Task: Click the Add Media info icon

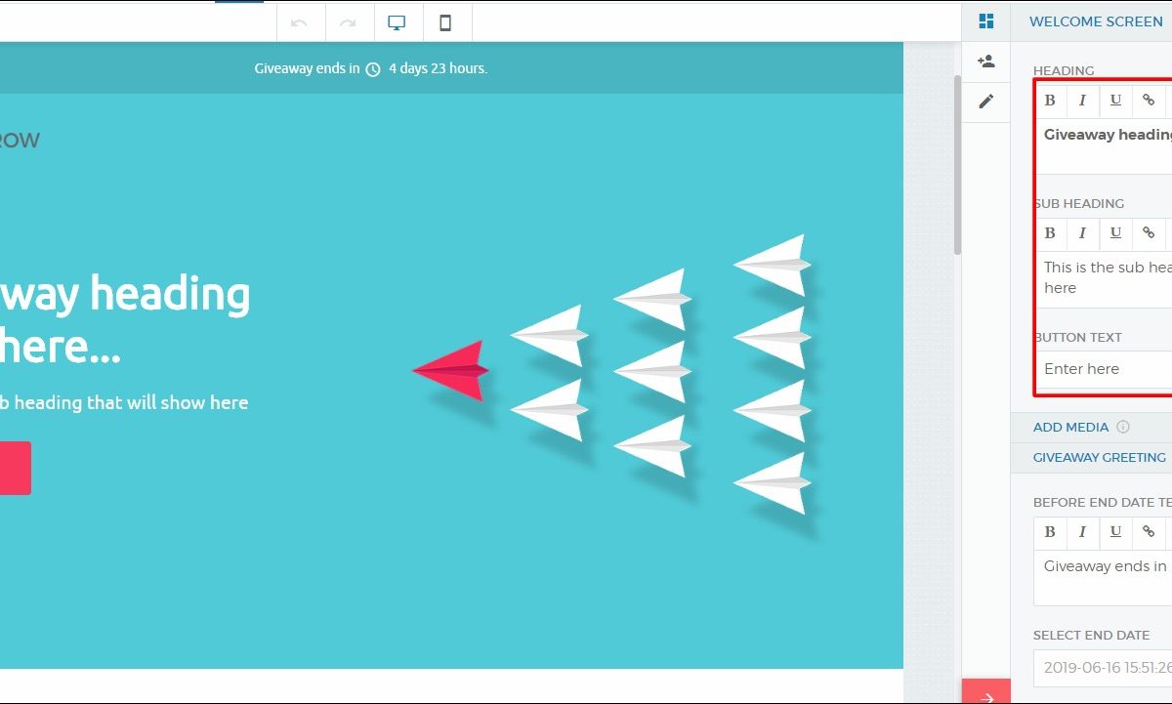Action: 1123,427
